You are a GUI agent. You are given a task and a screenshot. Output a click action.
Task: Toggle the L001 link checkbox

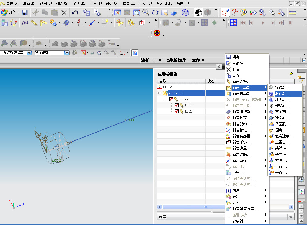[x=177, y=105]
